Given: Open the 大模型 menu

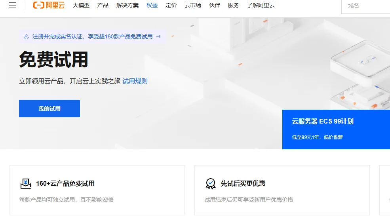Looking at the screenshot, I should point(81,5).
